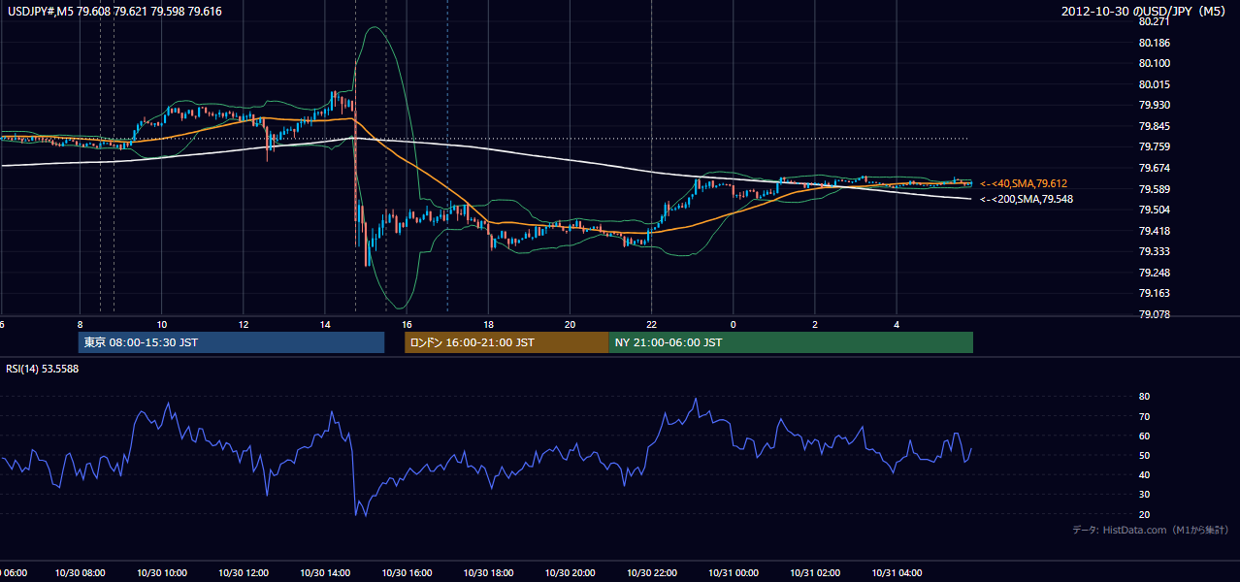Click the HistData.com data source text
Viewport: 1240px width, 582px height.
1151,530
